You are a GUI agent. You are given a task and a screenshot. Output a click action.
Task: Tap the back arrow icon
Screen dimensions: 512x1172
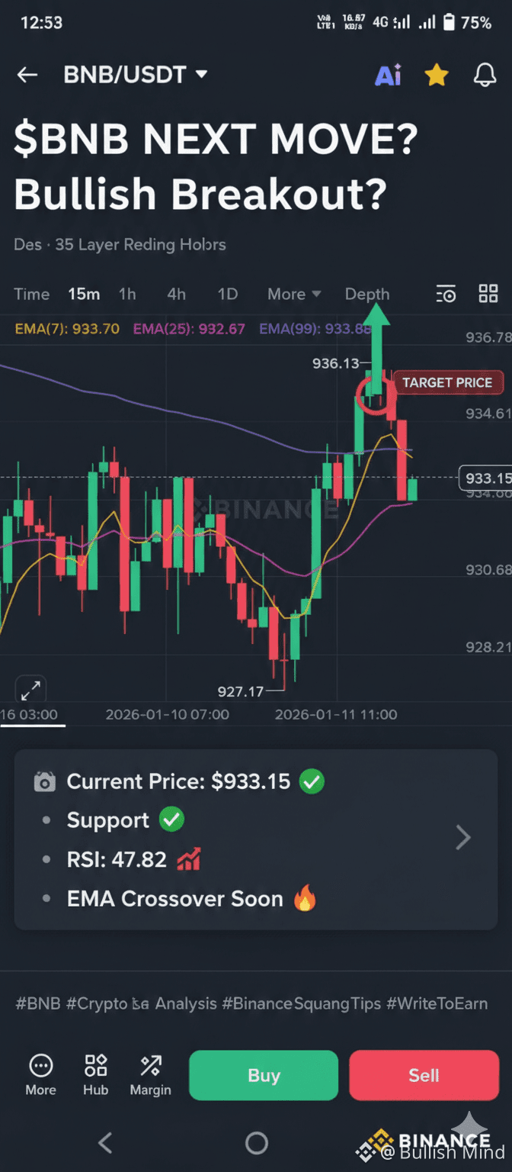point(27,75)
